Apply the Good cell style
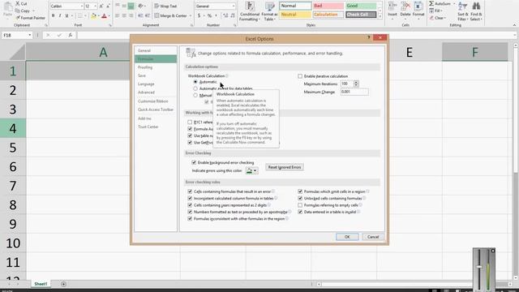This screenshot has height=292, width=519. pos(361,6)
